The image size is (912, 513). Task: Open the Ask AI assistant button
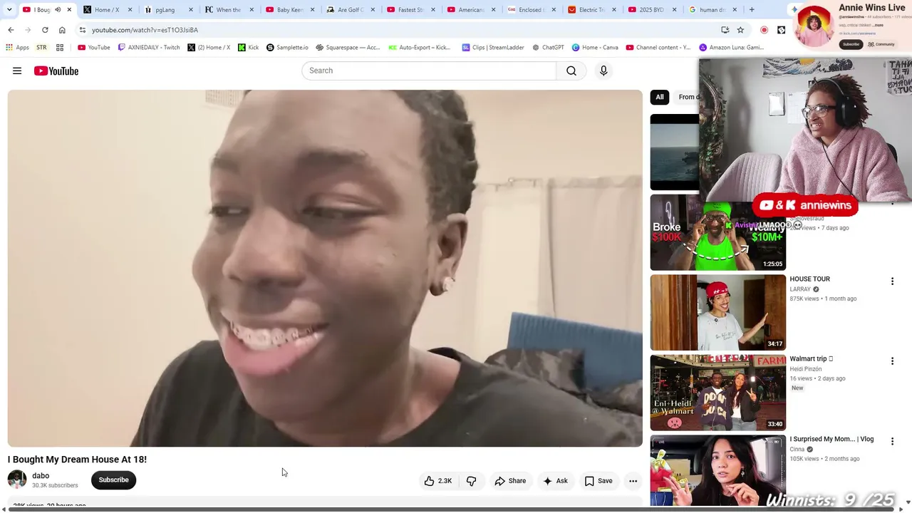[x=555, y=481]
